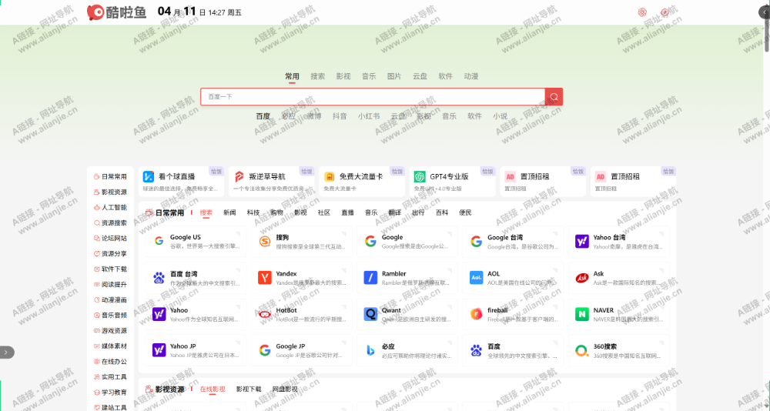Image resolution: width=770 pixels, height=411 pixels.
Task: Jump to 人工智能 in sidebar
Action: click(x=110, y=207)
